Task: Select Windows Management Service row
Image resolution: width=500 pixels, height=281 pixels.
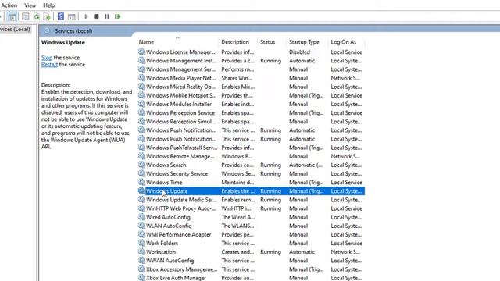Action: click(252, 69)
